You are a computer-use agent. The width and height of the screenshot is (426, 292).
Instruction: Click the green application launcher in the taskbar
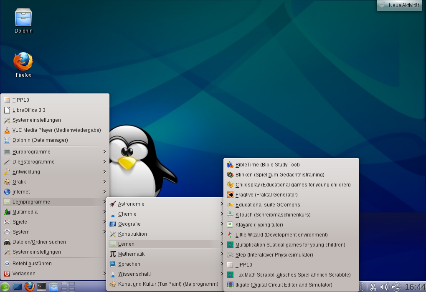[x=5, y=287]
